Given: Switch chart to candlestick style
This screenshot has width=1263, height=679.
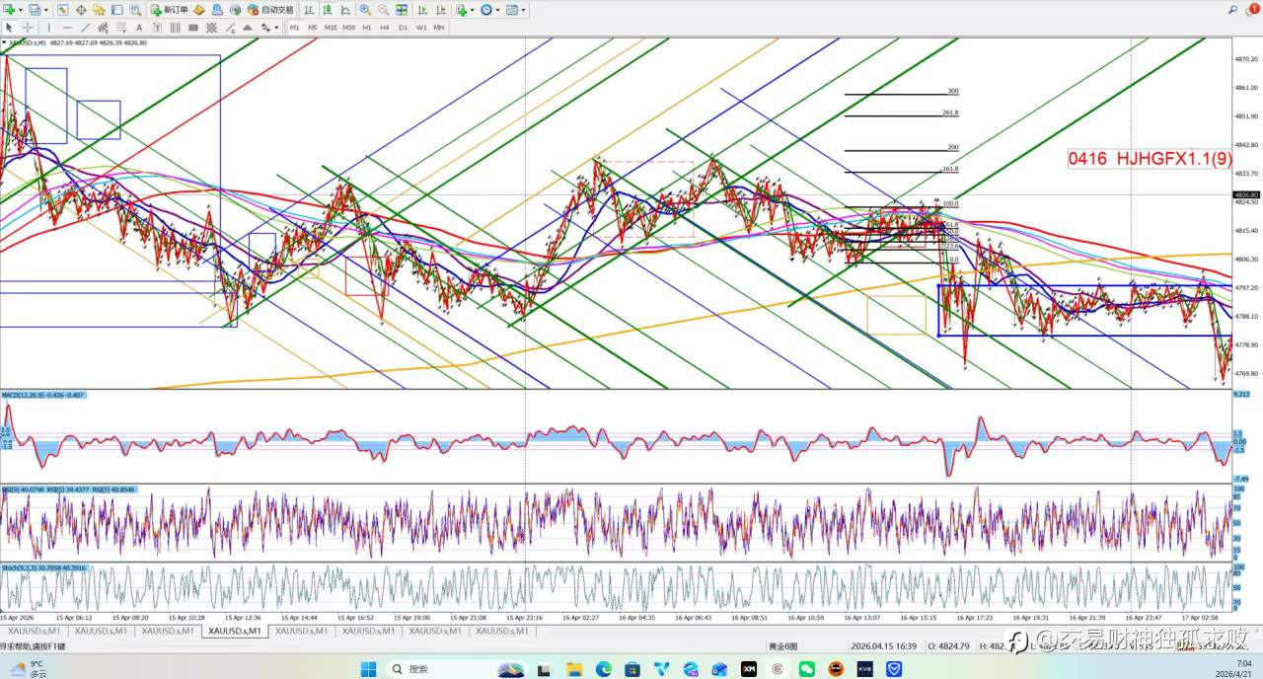Looking at the screenshot, I should (327, 9).
